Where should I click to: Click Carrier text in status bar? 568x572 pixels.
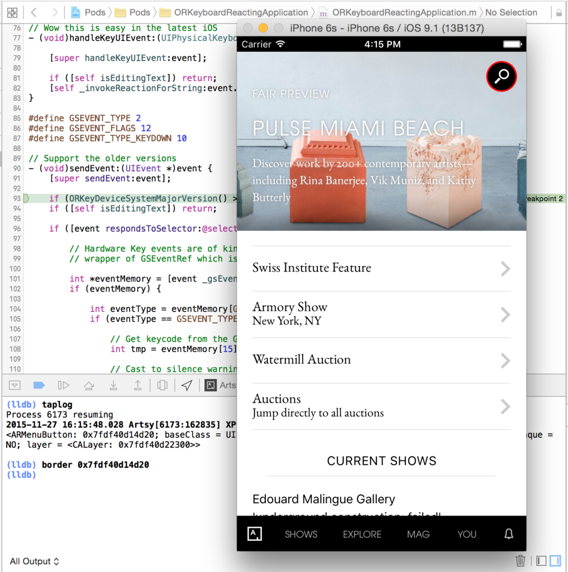pos(256,45)
